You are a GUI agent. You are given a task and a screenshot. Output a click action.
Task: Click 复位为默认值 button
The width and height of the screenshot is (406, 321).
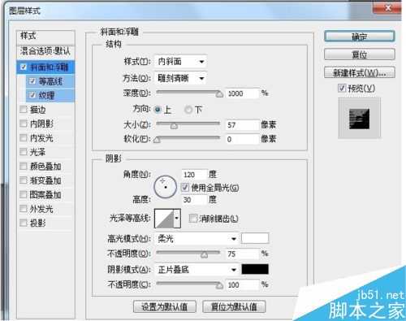[234, 306]
